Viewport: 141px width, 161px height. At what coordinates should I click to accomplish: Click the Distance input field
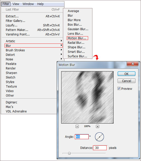pos(100,148)
